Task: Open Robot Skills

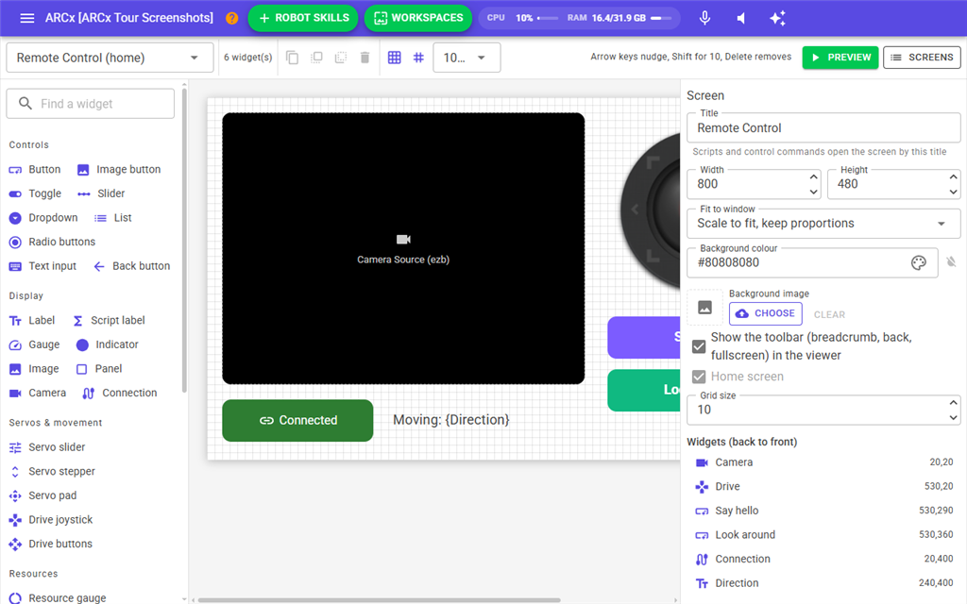Action: pos(303,18)
